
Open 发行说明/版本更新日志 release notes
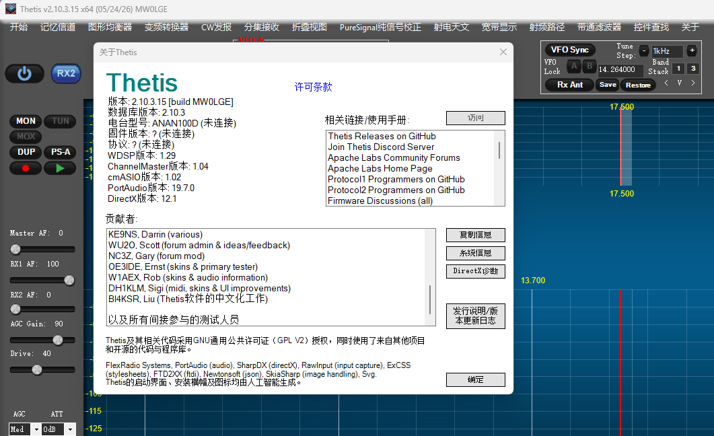point(475,316)
